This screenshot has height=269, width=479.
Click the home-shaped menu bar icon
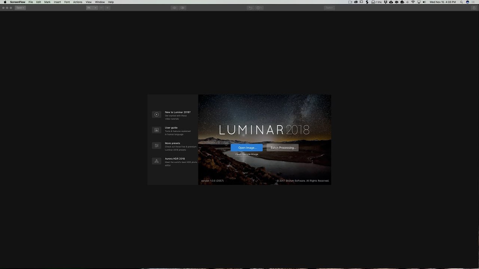click(402, 2)
